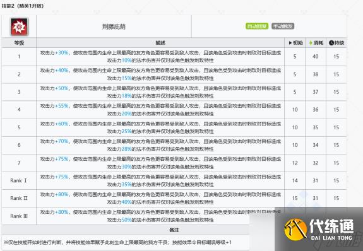This screenshot has width=363, height=251.
Task: Select the skill name 荆棘庇荫
Action: pyautogui.click(x=114, y=26)
